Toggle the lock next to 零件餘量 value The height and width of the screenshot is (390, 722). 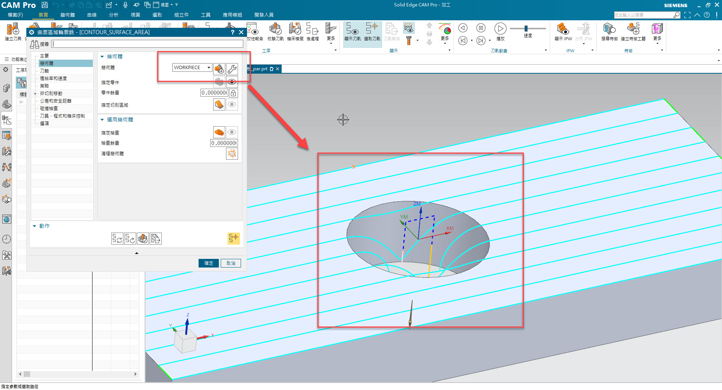coord(233,93)
